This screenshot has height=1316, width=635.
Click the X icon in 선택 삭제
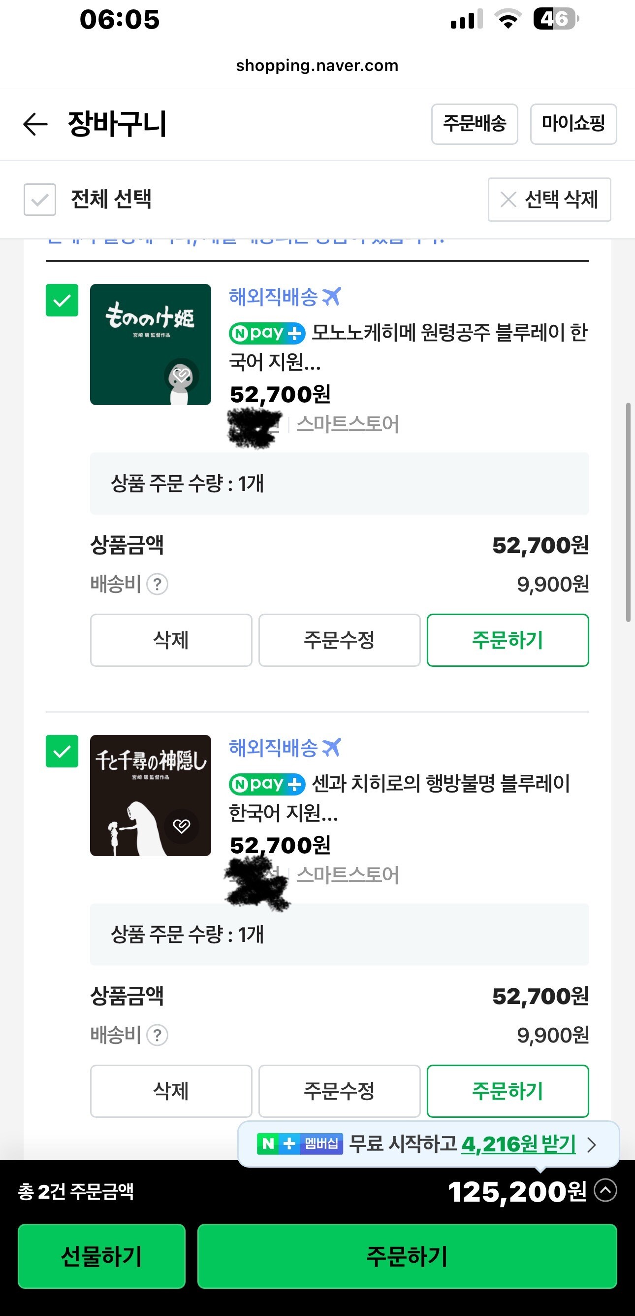click(508, 199)
